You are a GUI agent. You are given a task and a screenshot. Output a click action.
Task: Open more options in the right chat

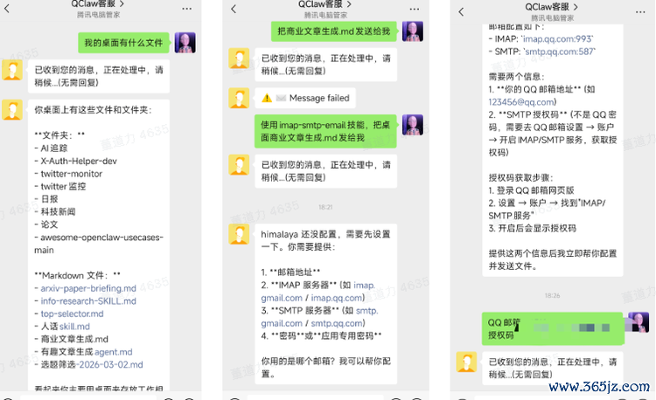(640, 12)
